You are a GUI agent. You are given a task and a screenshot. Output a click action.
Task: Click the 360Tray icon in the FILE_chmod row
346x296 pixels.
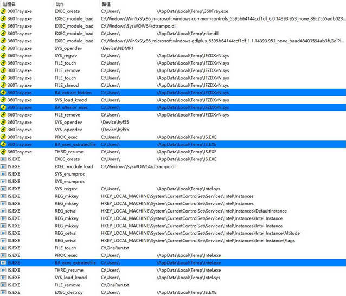(3, 85)
